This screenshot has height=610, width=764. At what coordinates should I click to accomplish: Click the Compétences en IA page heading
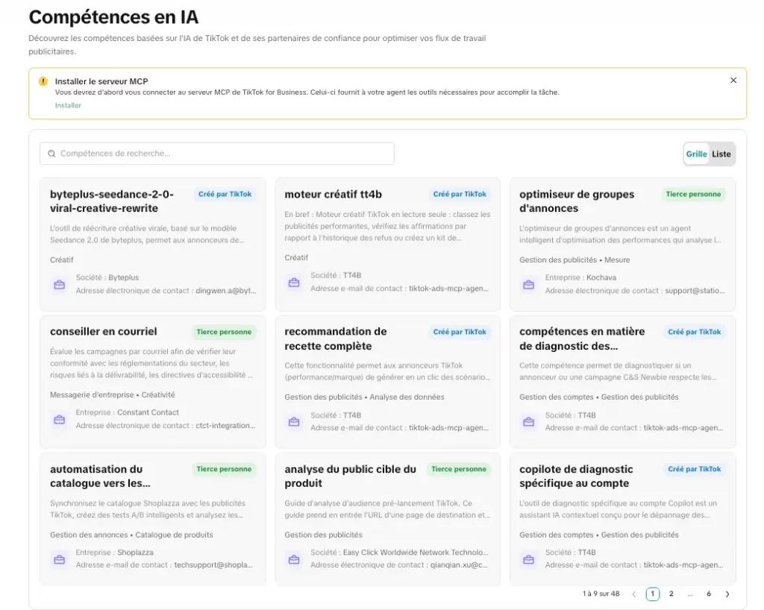(x=113, y=17)
